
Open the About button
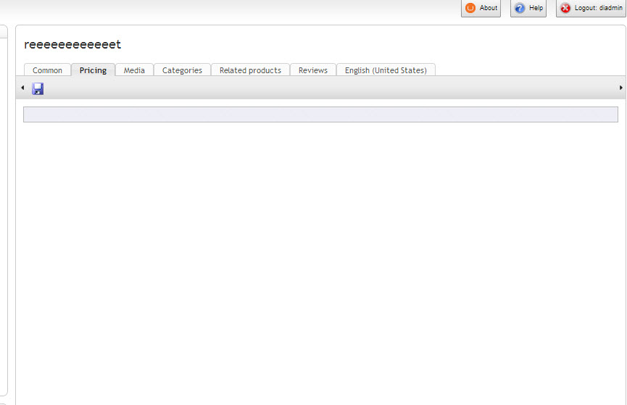click(x=481, y=8)
